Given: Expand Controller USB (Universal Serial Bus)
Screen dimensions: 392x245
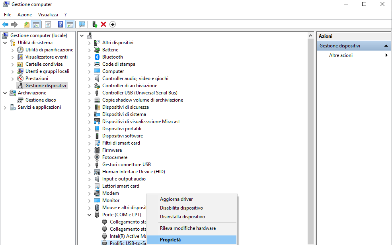Looking at the screenshot, I should pyautogui.click(x=89, y=93).
